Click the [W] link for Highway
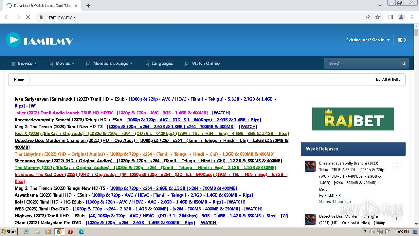 pos(284,216)
